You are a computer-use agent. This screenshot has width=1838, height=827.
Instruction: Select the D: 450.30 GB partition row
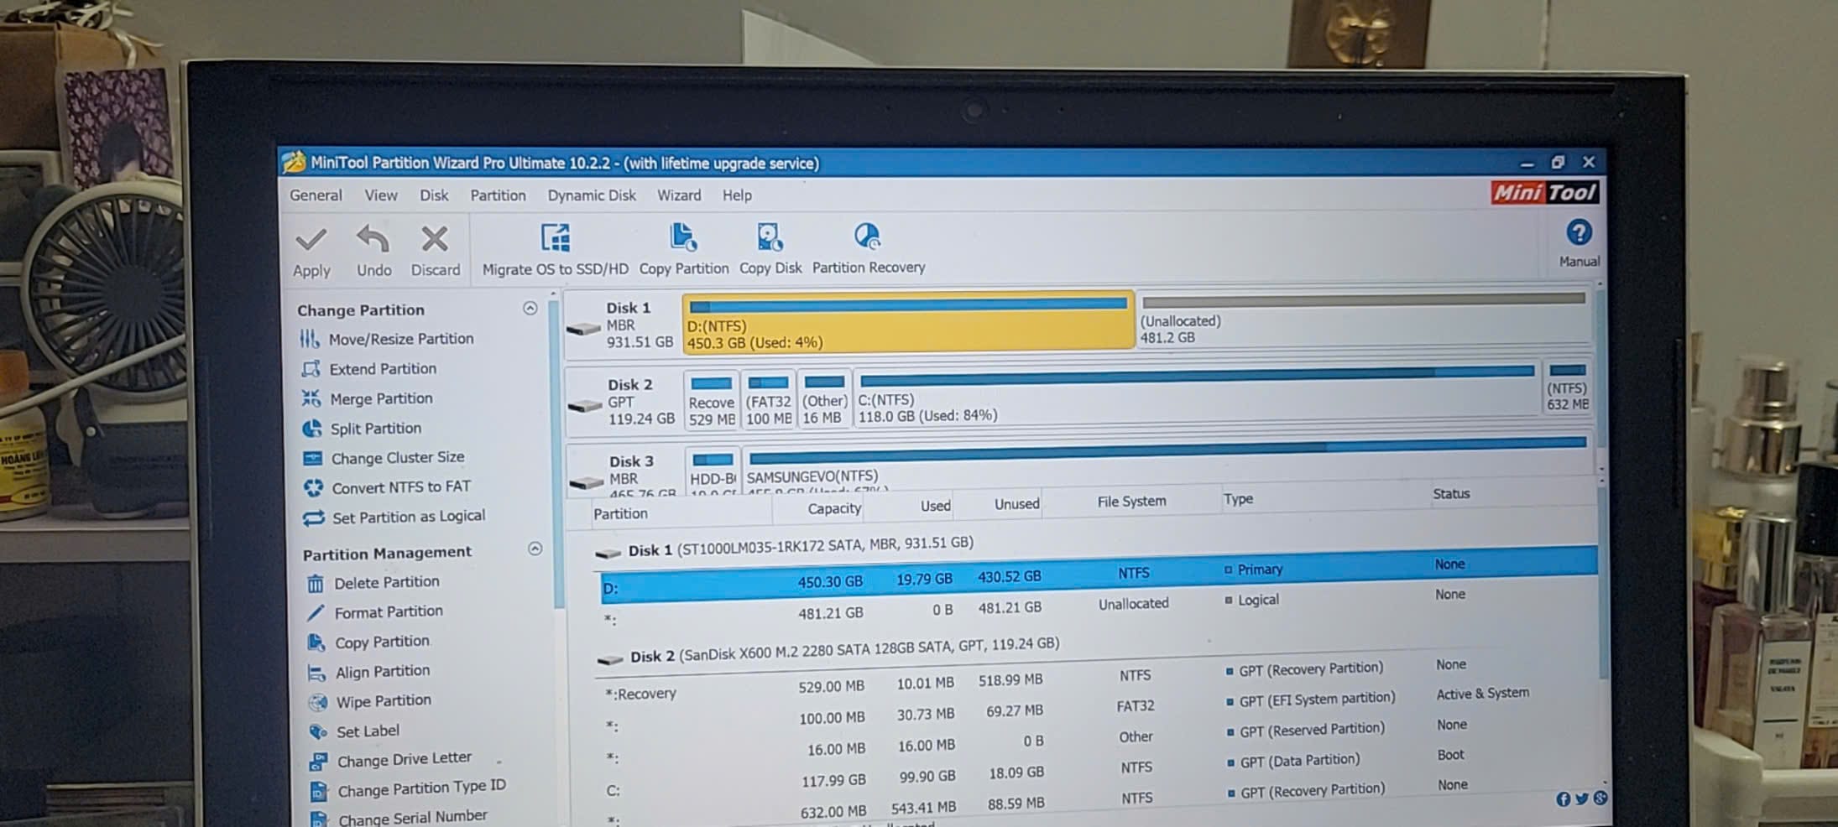pyautogui.click(x=1098, y=575)
